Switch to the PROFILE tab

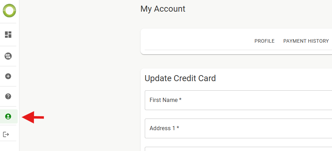(264, 41)
